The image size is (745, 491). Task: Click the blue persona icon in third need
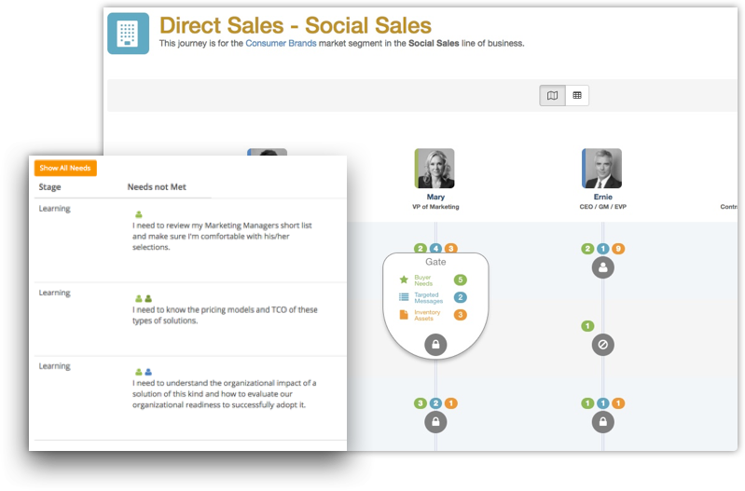pyautogui.click(x=148, y=372)
